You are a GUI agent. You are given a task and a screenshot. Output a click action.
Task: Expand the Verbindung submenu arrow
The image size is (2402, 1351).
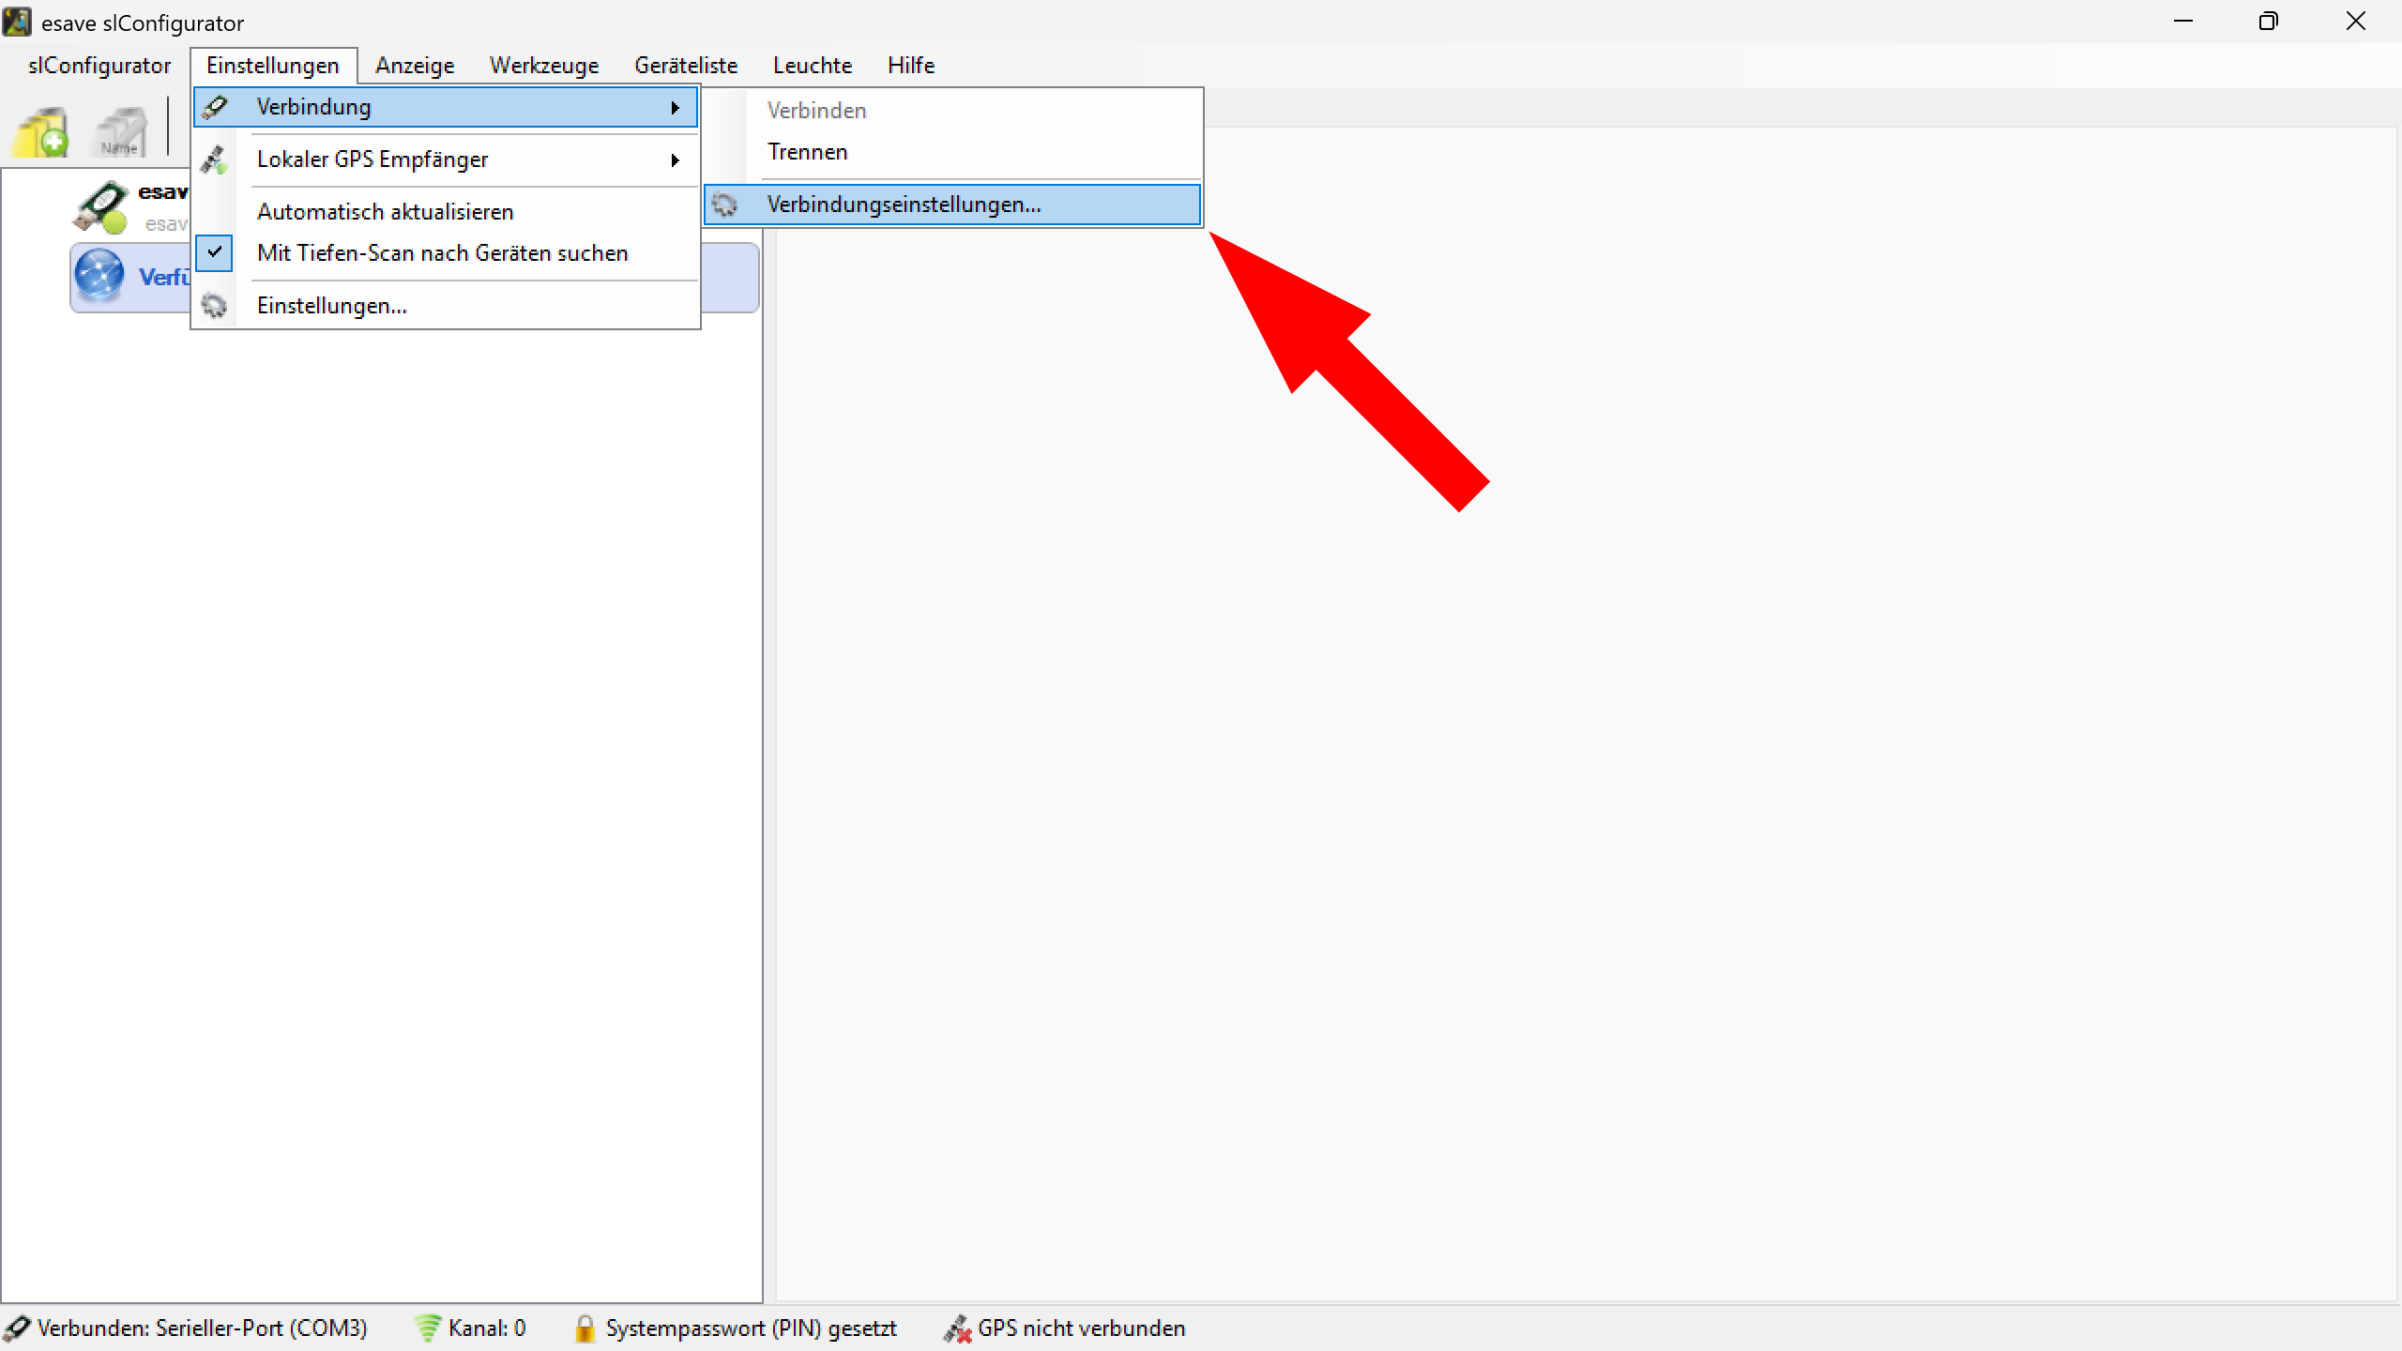coord(675,108)
